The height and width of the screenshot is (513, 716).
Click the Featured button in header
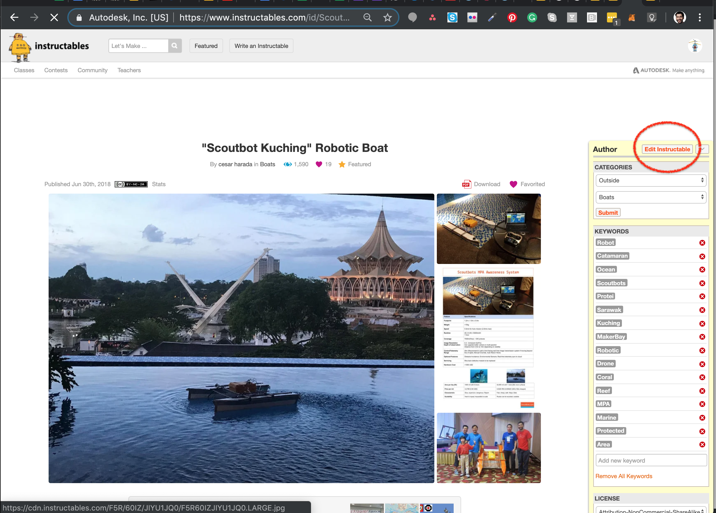coord(206,46)
